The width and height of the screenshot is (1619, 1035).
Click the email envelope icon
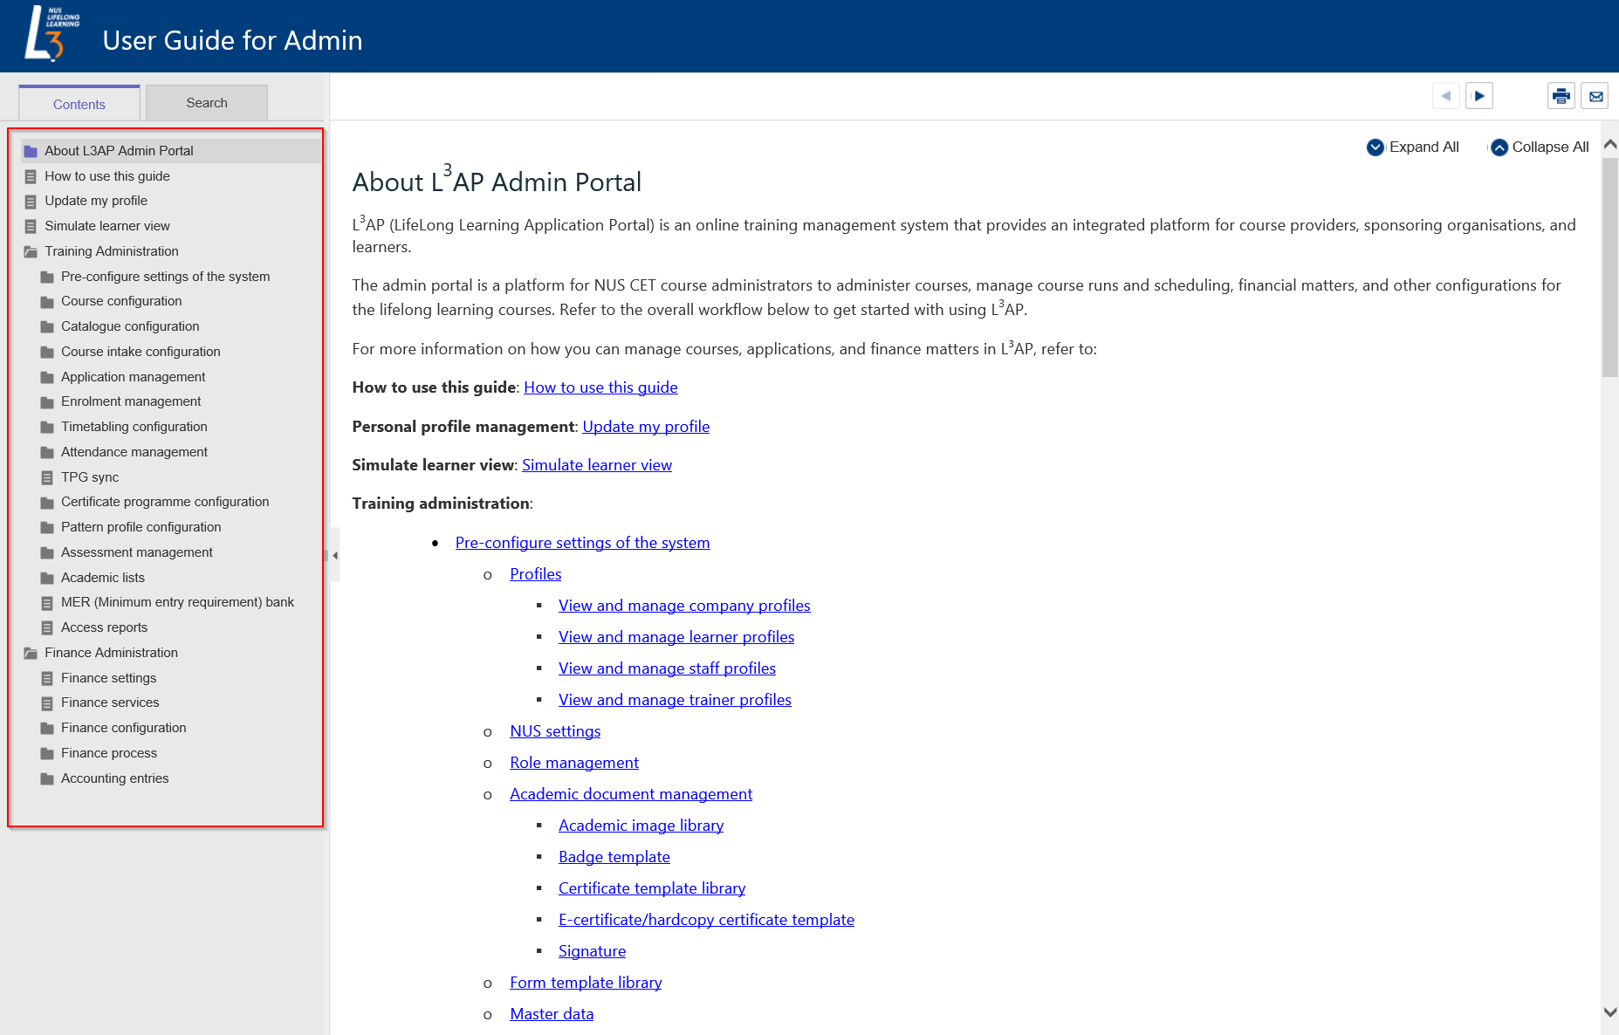coord(1595,96)
